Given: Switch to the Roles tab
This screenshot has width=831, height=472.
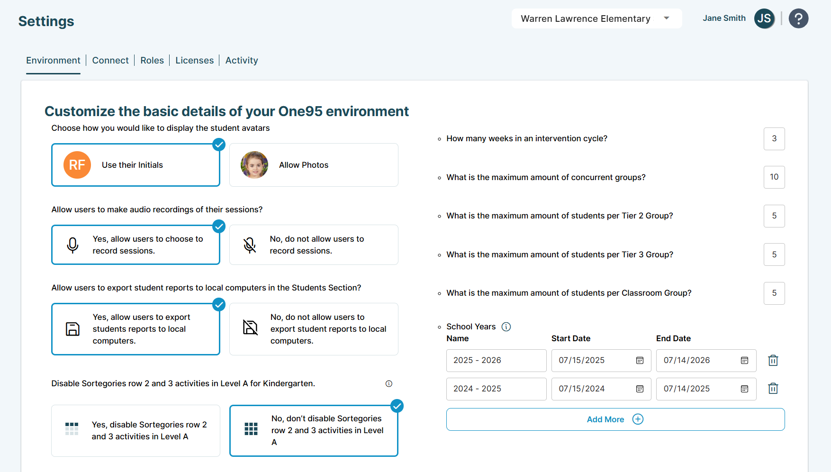Looking at the screenshot, I should (x=152, y=61).
